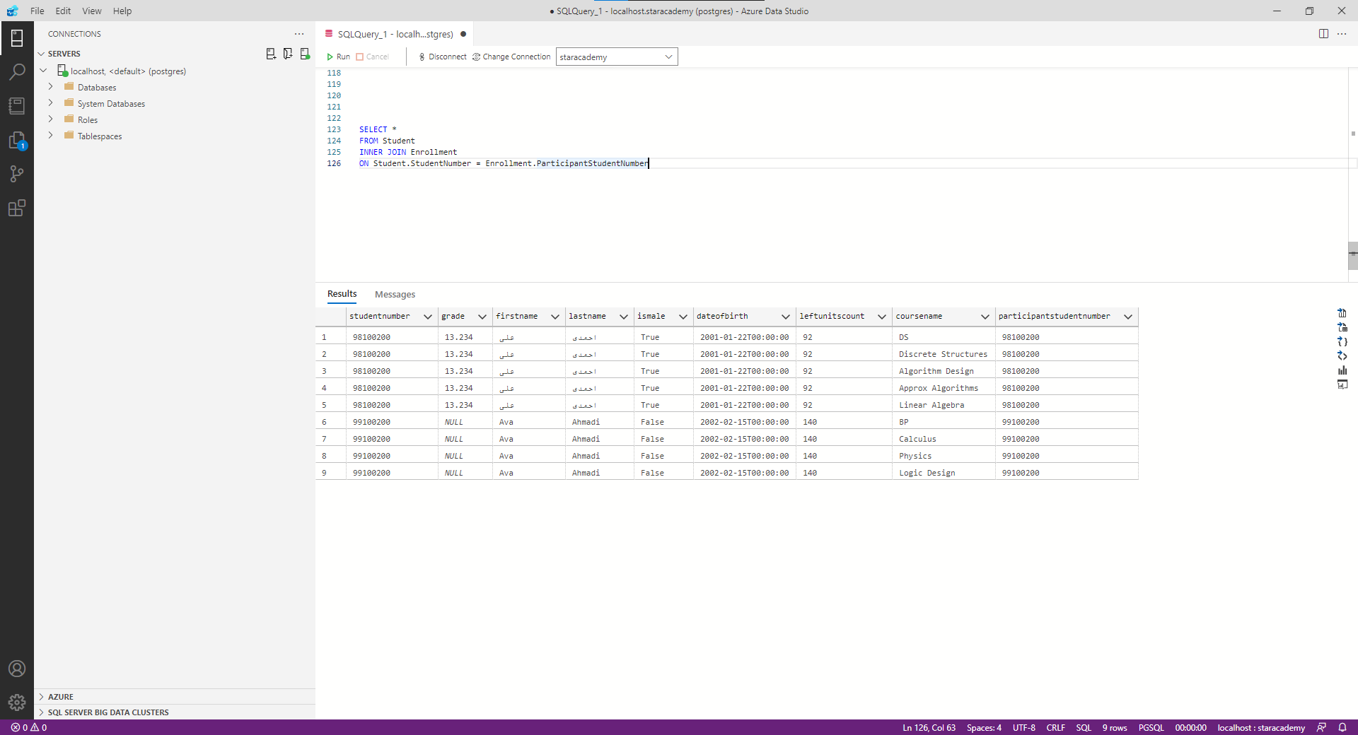Viewport: 1358px width, 735px height.
Task: Switch to the Messages tab
Action: (395, 294)
